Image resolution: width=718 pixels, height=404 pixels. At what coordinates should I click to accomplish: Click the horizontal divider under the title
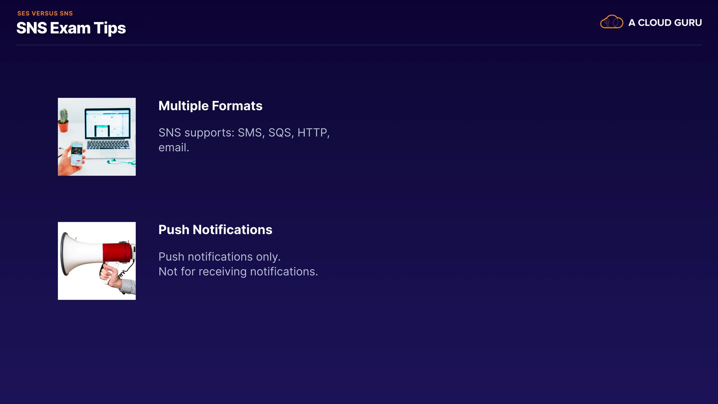click(359, 45)
